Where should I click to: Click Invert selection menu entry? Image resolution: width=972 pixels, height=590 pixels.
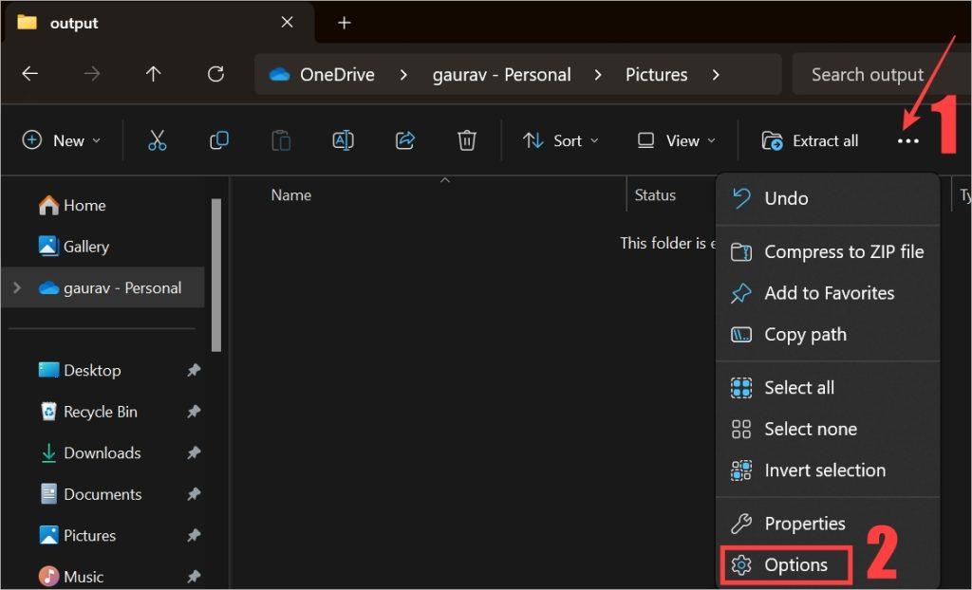(x=828, y=470)
